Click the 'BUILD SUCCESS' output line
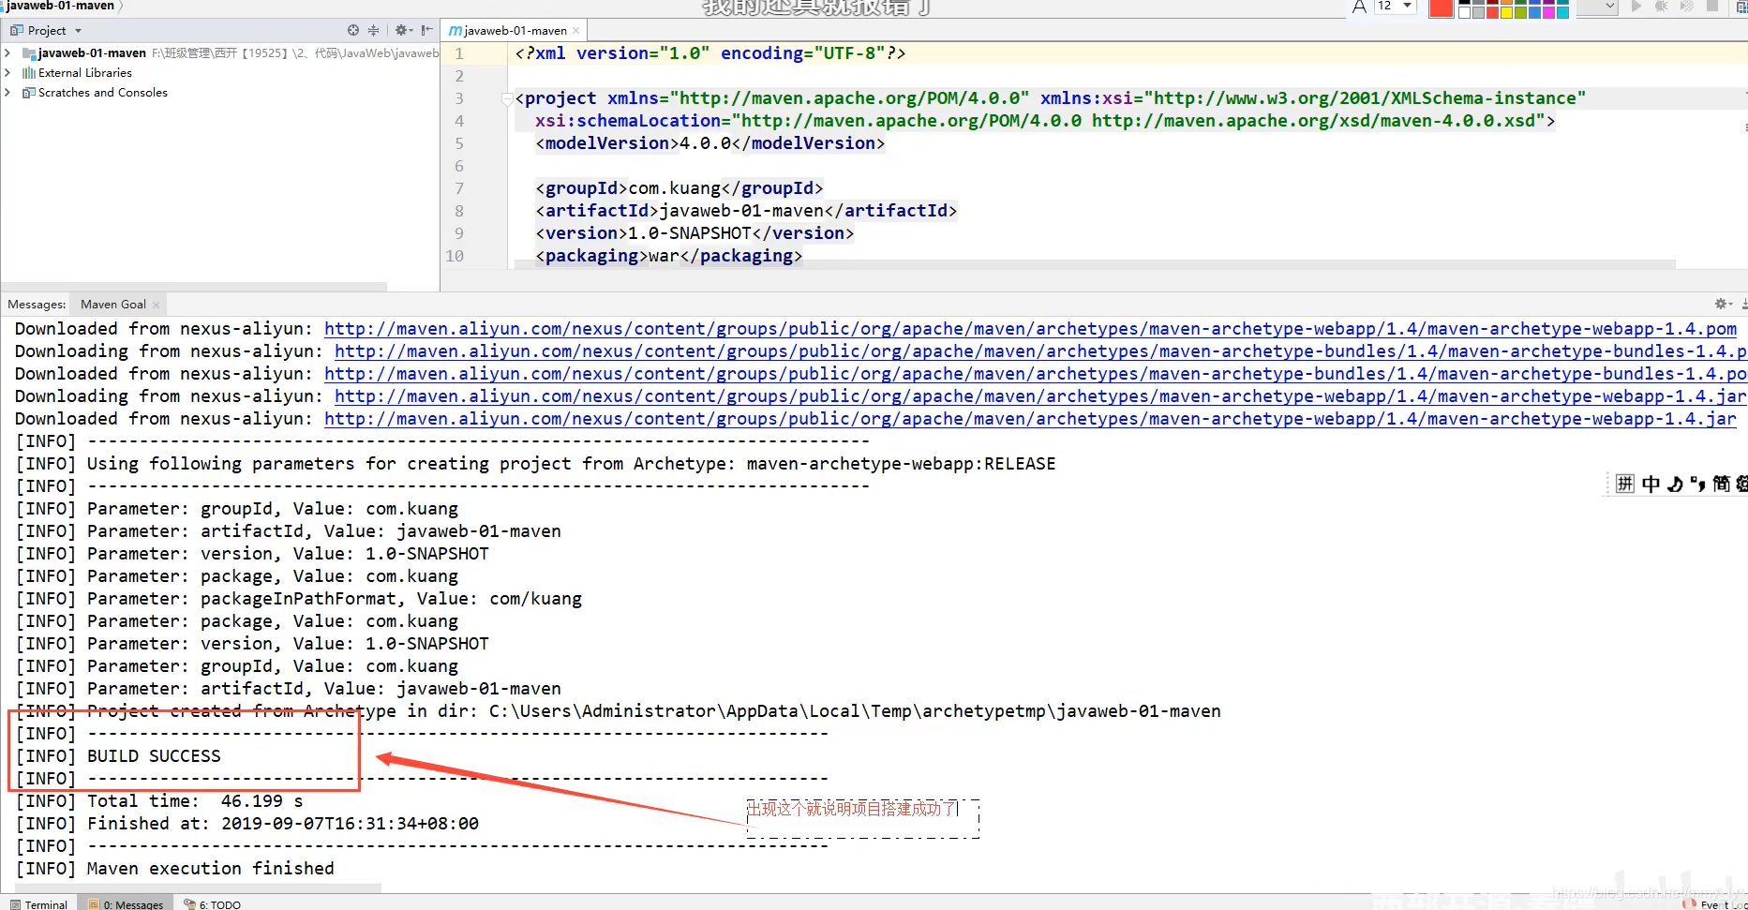Image resolution: width=1748 pixels, height=910 pixels. coord(118,756)
